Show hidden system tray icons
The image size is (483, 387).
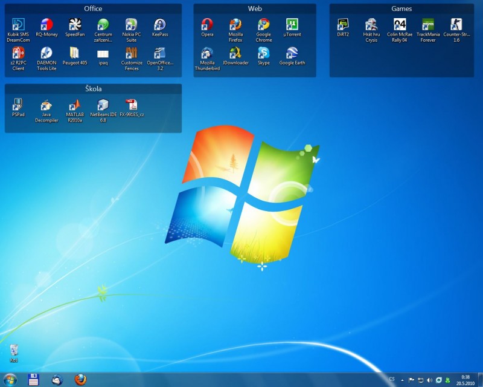(402, 380)
